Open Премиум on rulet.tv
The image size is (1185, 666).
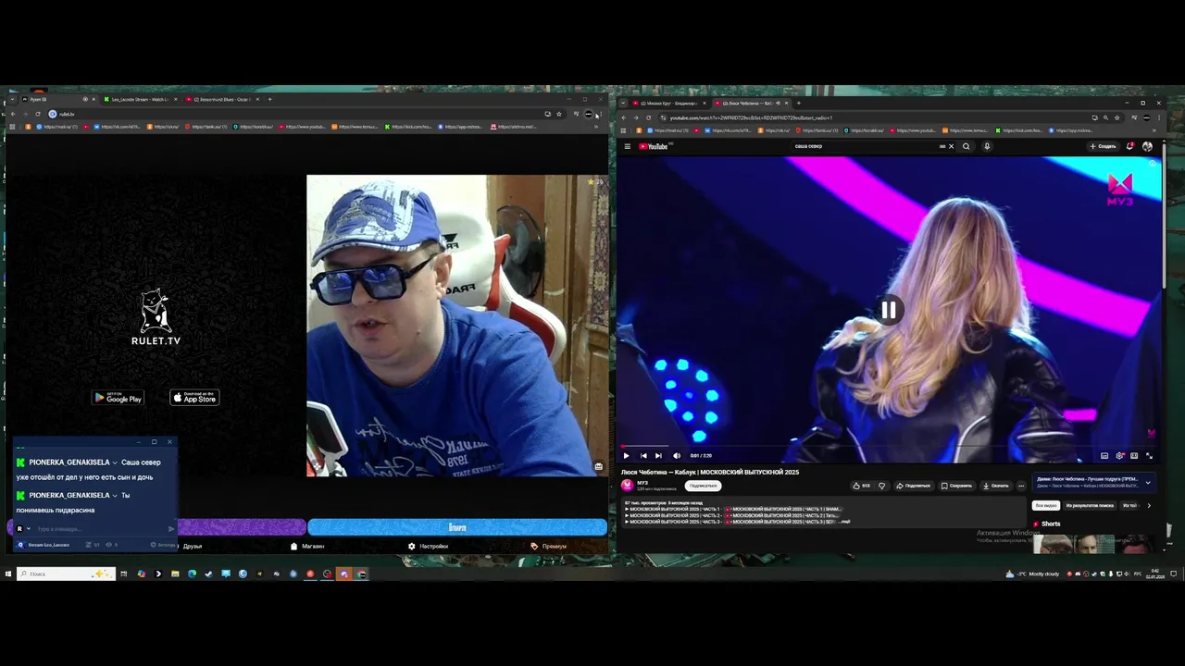549,546
